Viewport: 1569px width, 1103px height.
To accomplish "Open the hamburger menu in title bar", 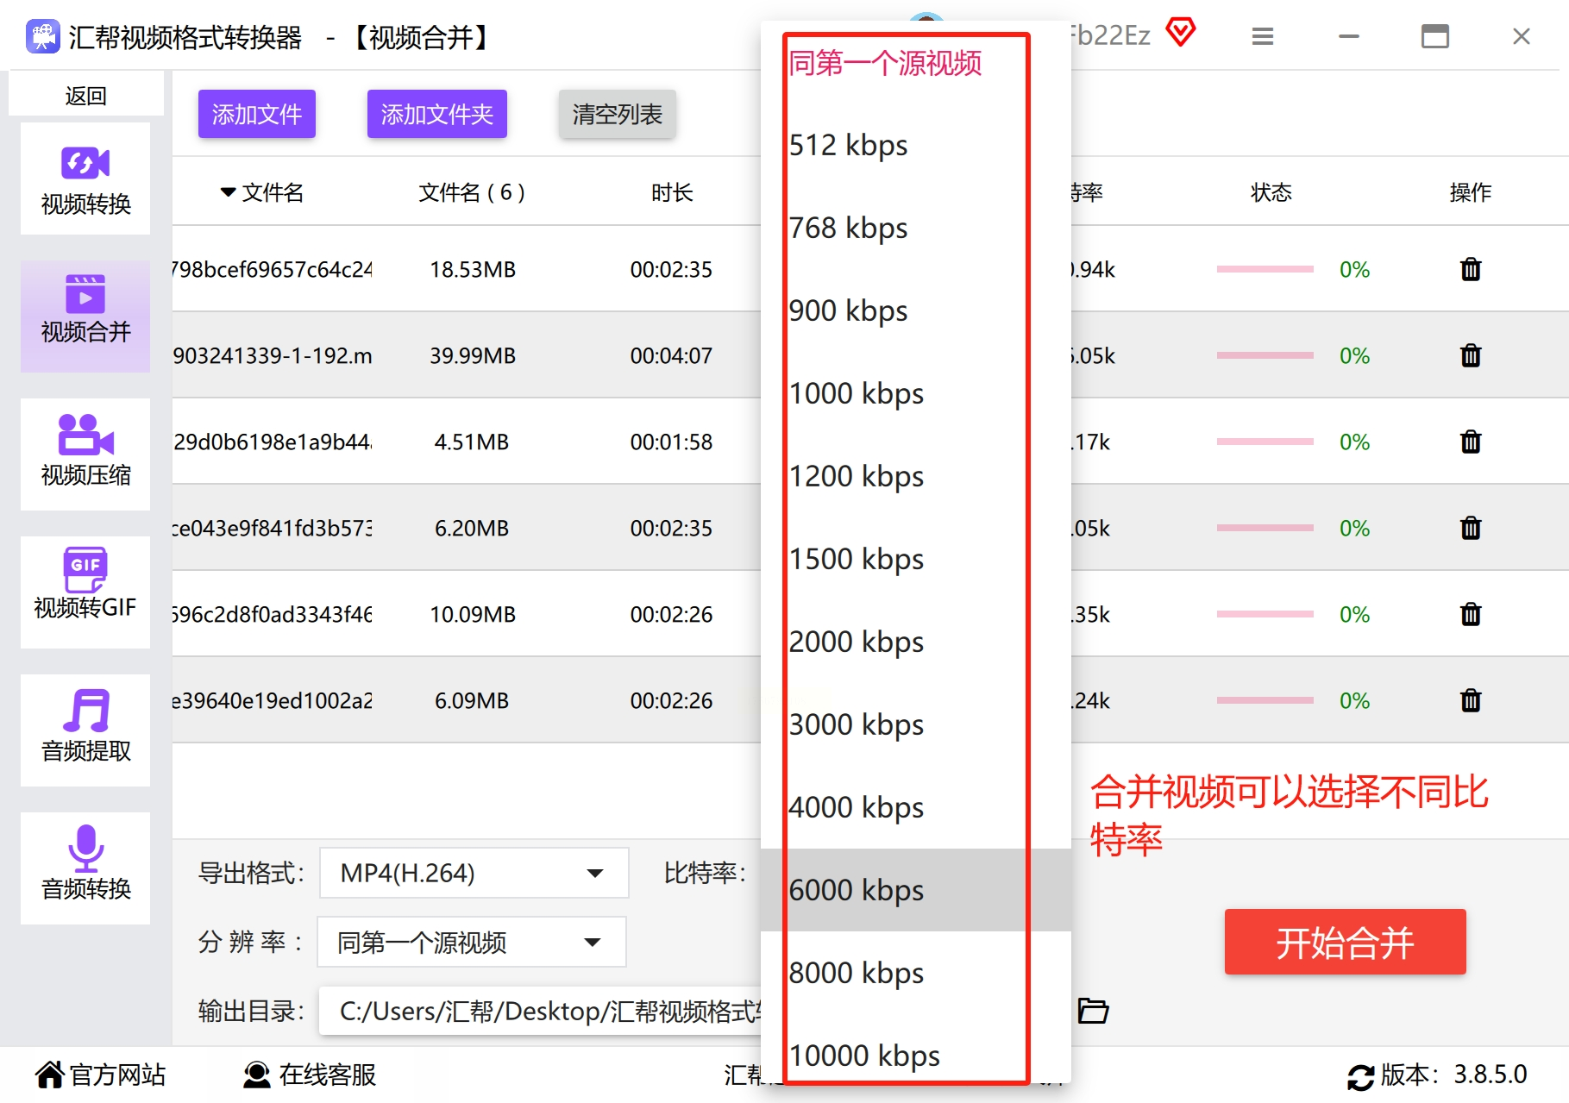I will coord(1263,36).
